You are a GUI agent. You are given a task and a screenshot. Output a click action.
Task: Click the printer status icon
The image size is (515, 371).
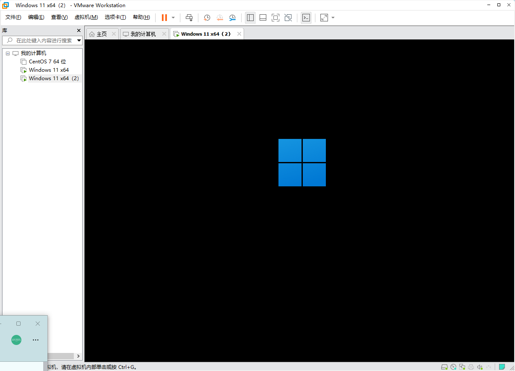[471, 367]
